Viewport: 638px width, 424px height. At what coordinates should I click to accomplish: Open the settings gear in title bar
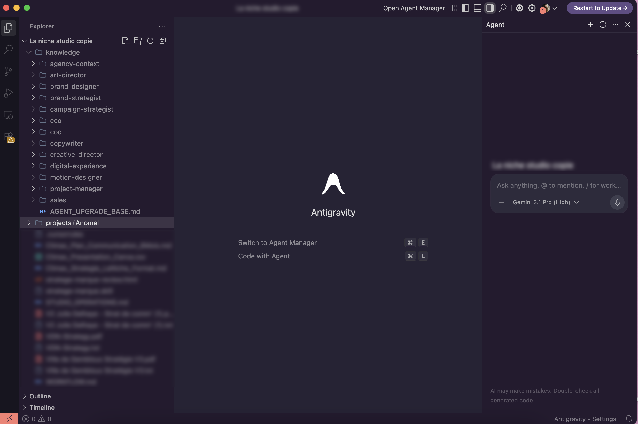pos(532,8)
